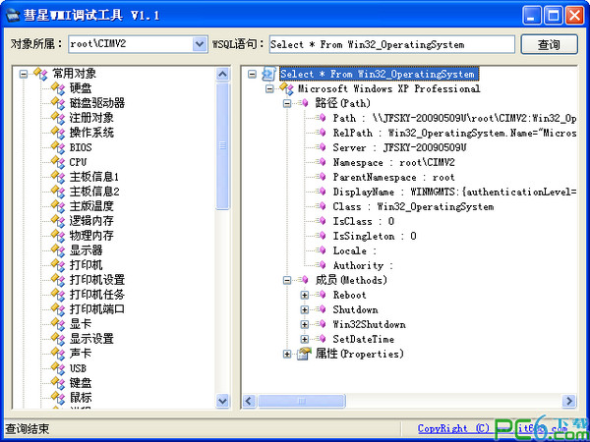Collapse the 成员(Methods) node
Viewport: 590px width, 442px height.
pyautogui.click(x=287, y=280)
